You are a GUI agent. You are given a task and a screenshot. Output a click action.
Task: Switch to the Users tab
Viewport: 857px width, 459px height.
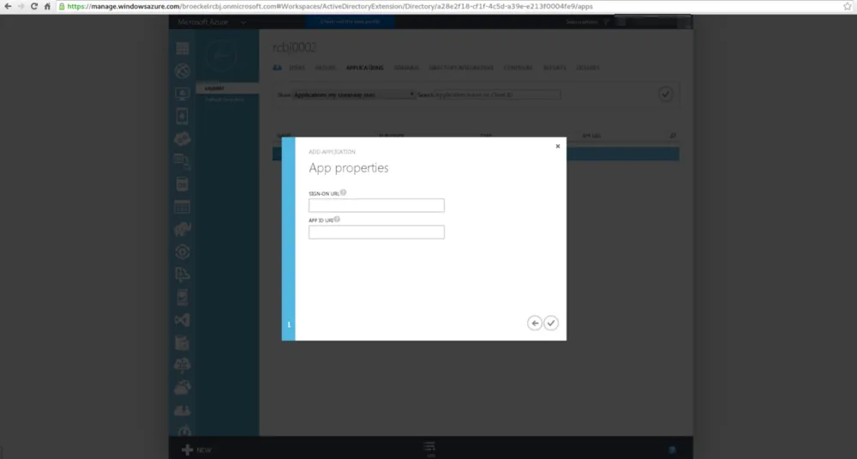tap(297, 68)
